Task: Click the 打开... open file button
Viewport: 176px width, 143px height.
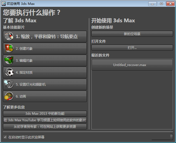Action: [132, 48]
